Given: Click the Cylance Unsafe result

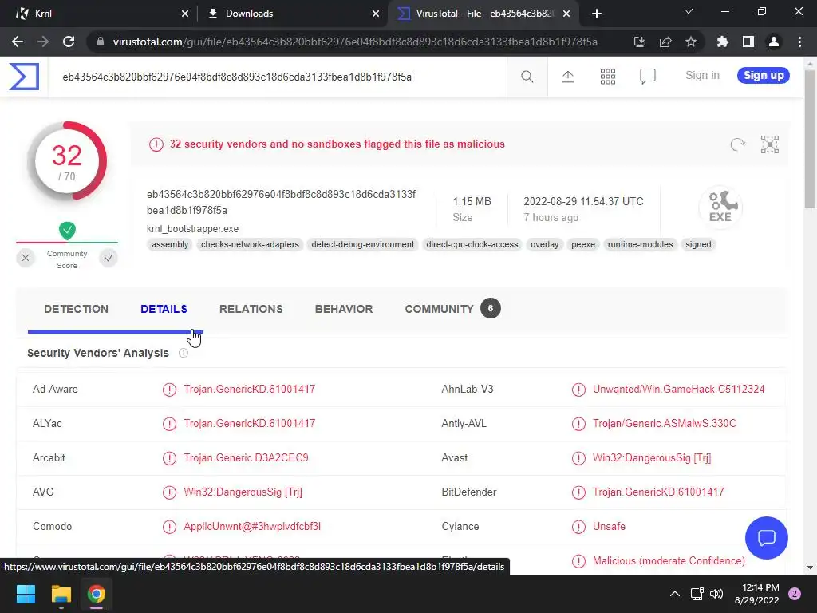Looking at the screenshot, I should coord(609,527).
